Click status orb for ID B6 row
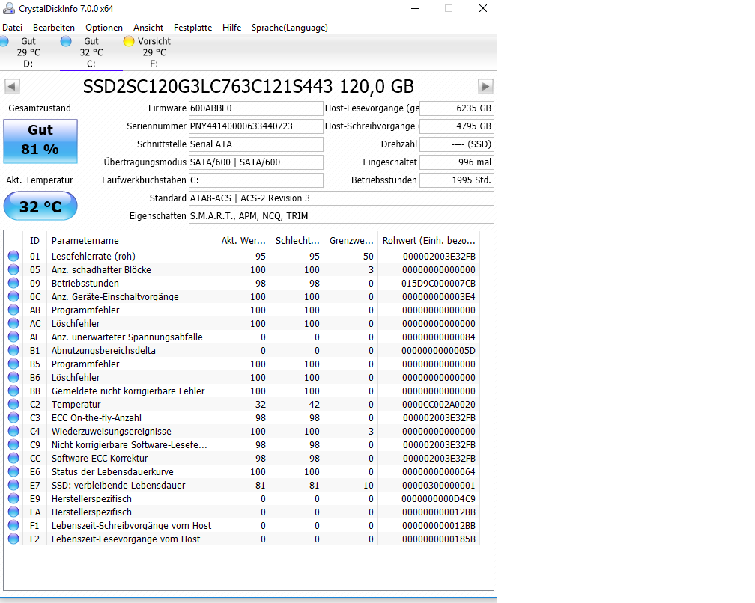 tap(13, 378)
